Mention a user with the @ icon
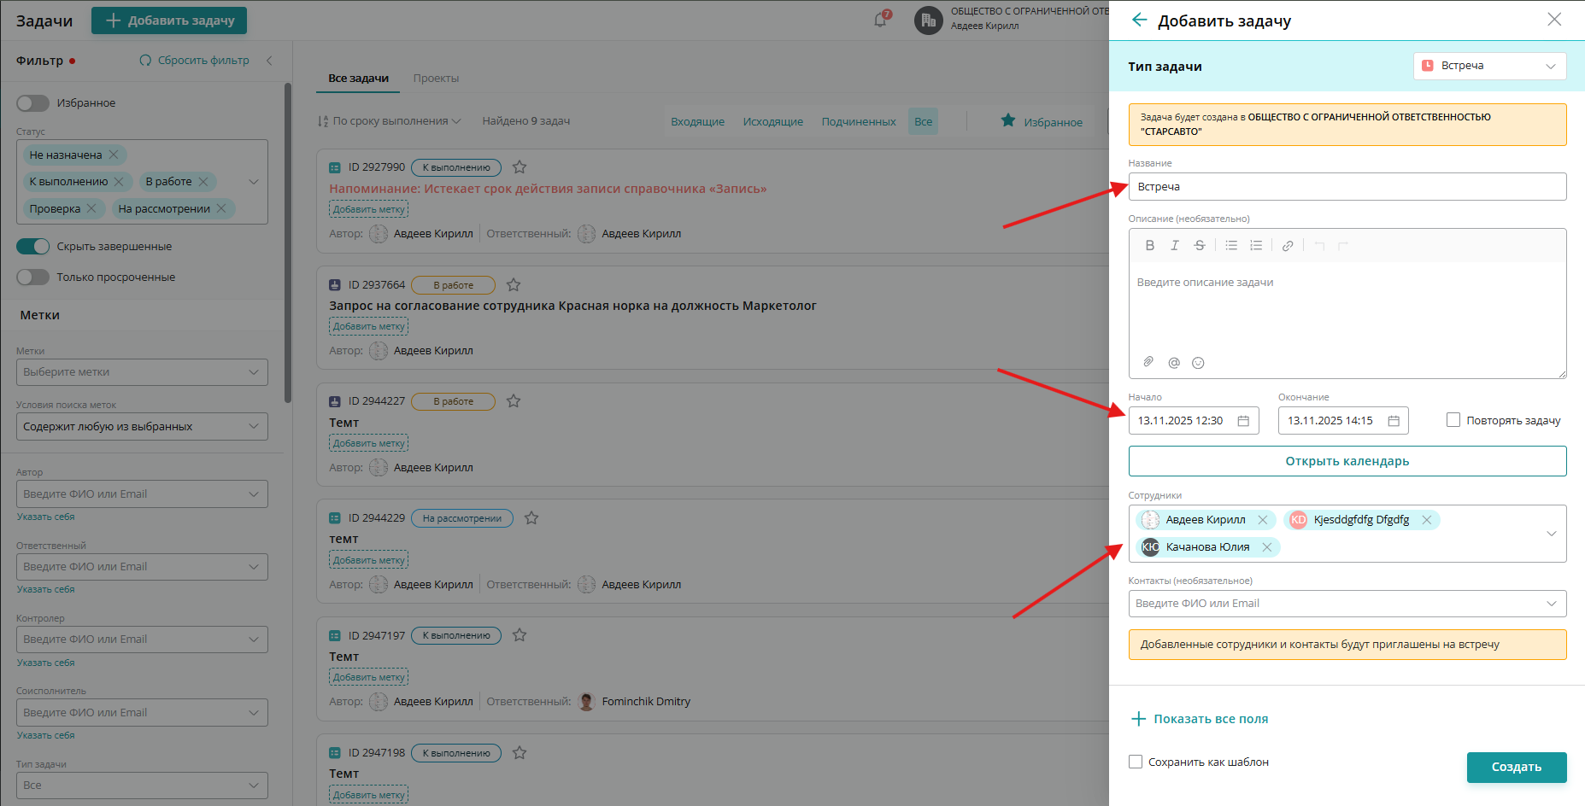This screenshot has width=1585, height=806. click(x=1174, y=363)
